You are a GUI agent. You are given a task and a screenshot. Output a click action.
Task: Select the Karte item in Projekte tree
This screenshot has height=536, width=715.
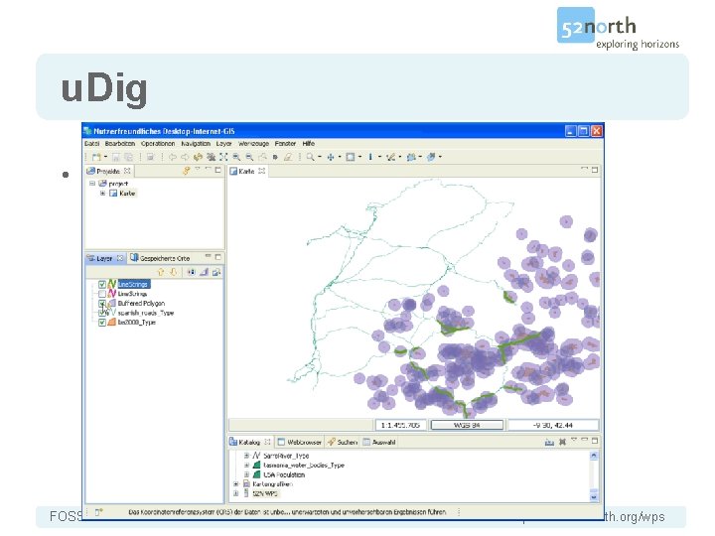(x=127, y=194)
